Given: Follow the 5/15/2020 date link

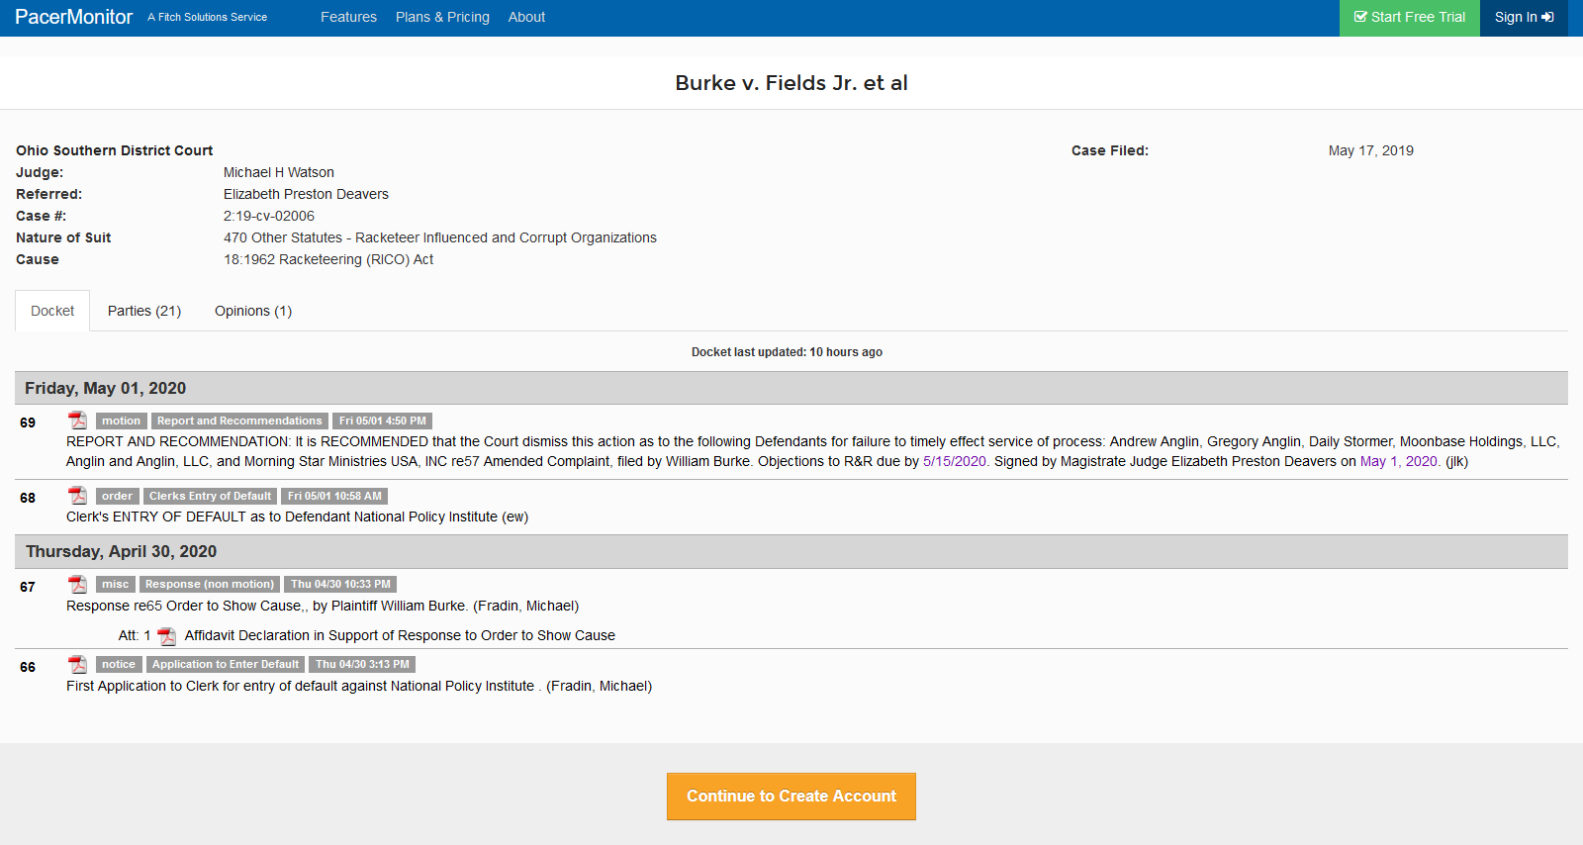Looking at the screenshot, I should point(955,461).
